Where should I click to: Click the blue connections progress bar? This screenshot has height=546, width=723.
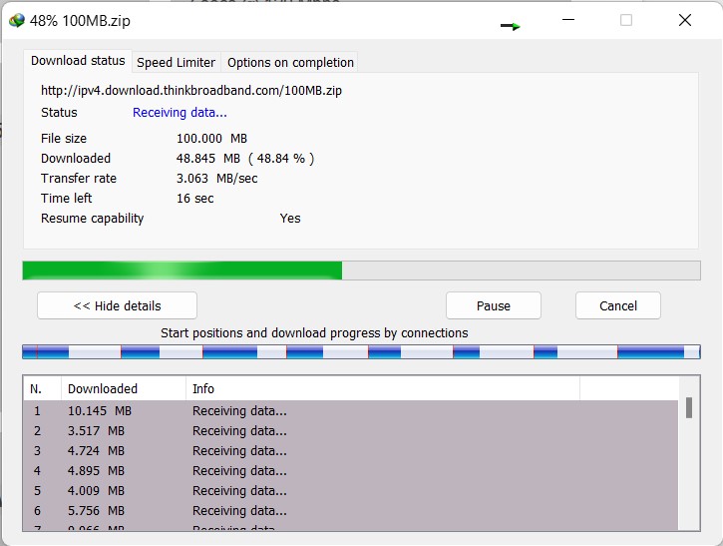[x=361, y=351]
